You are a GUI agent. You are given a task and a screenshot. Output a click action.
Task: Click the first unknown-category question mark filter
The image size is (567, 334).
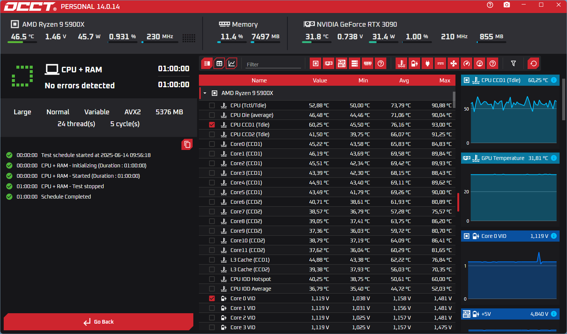coord(381,63)
